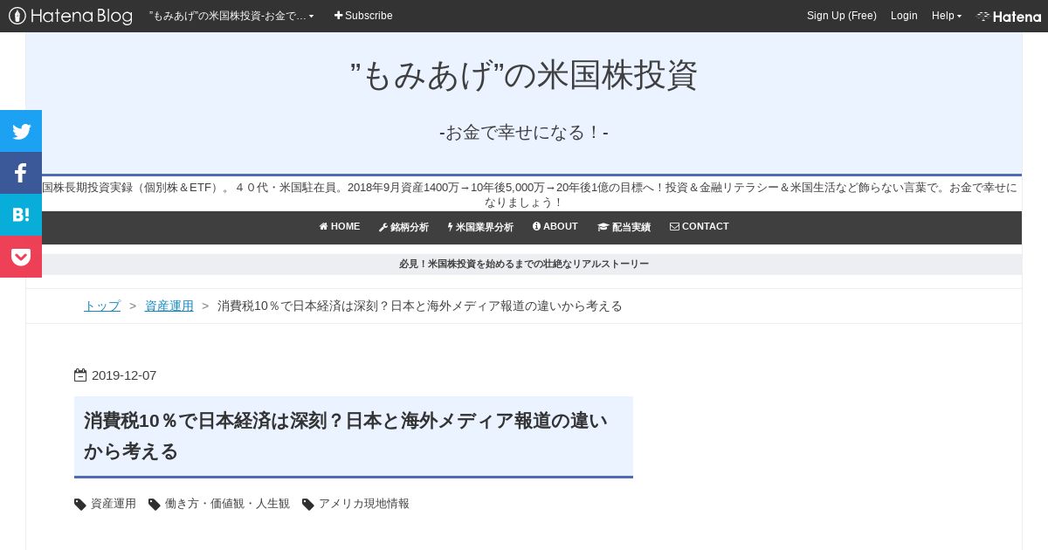Click Sign Up (Free)
The height and width of the screenshot is (550, 1048).
[x=842, y=16]
